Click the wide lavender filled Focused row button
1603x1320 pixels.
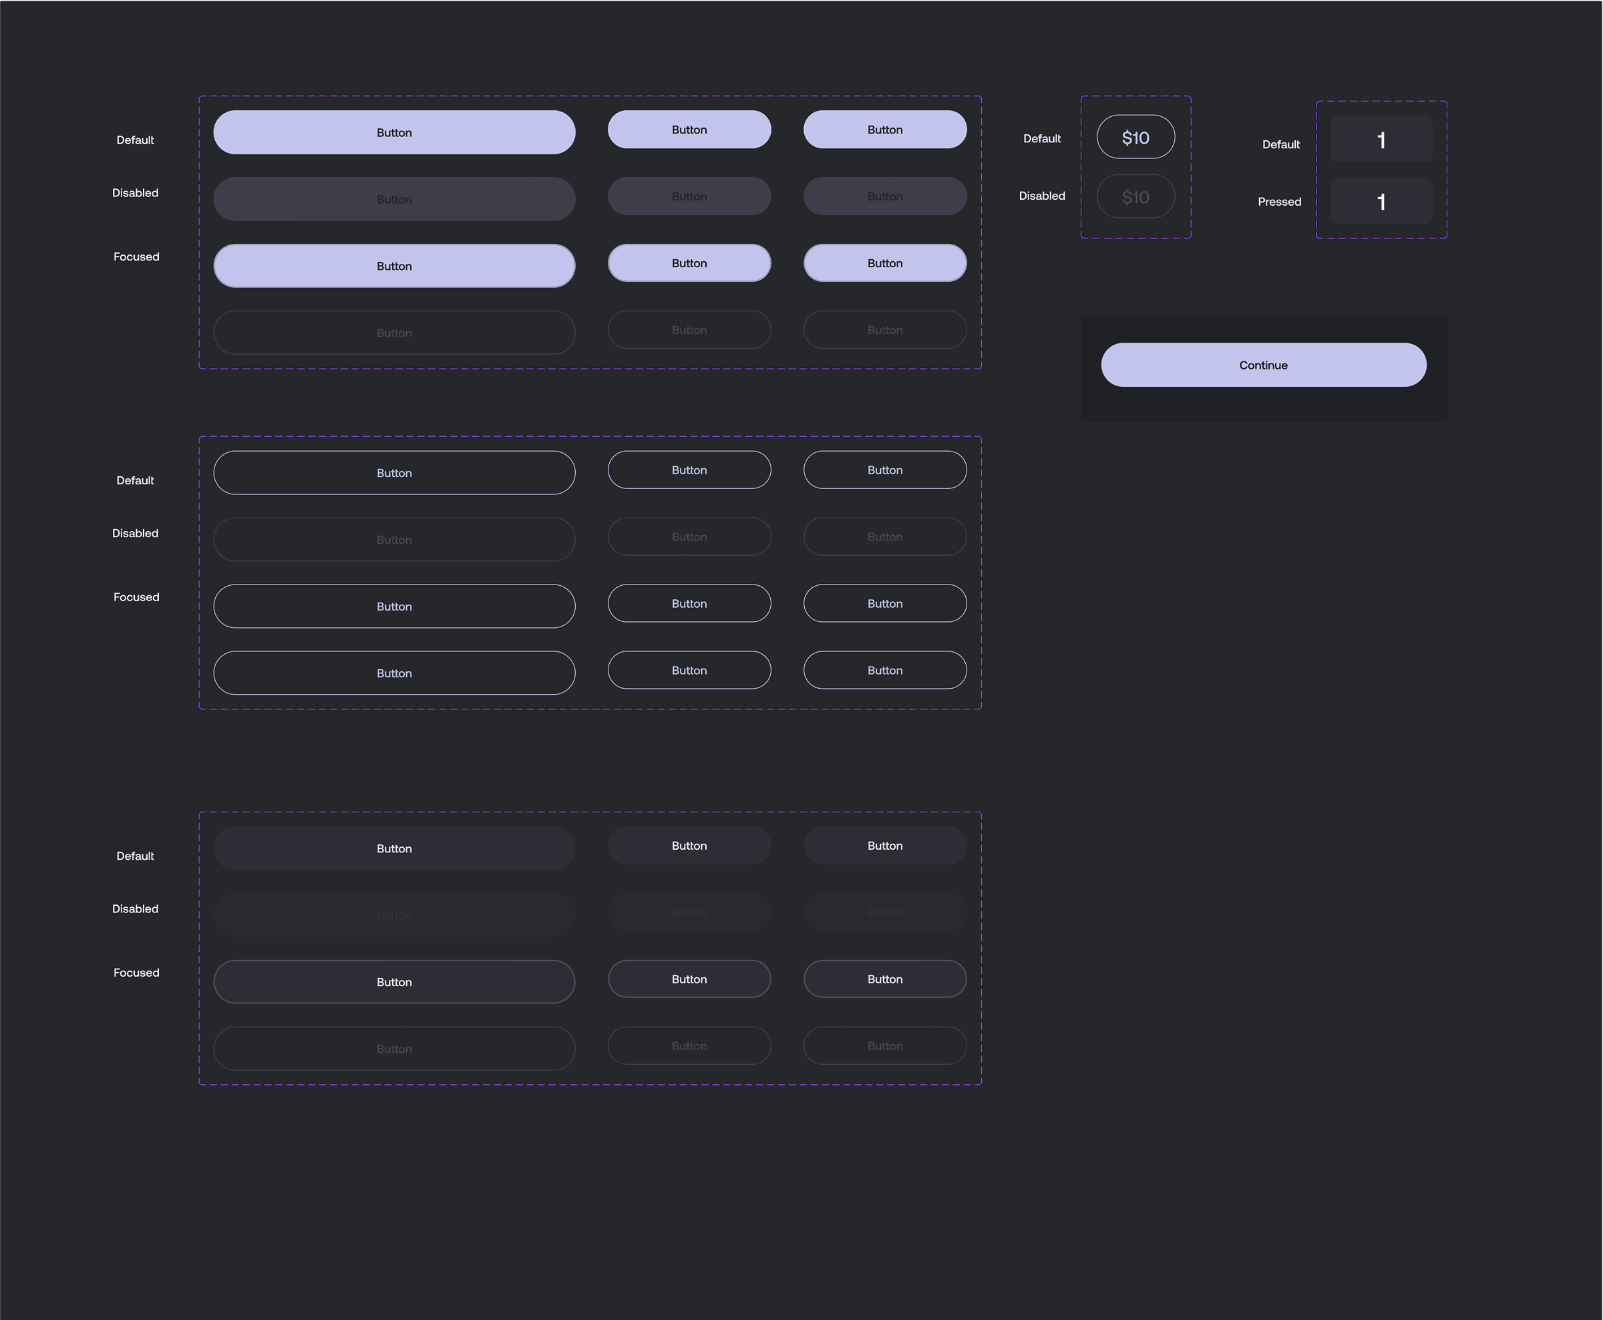coord(393,265)
